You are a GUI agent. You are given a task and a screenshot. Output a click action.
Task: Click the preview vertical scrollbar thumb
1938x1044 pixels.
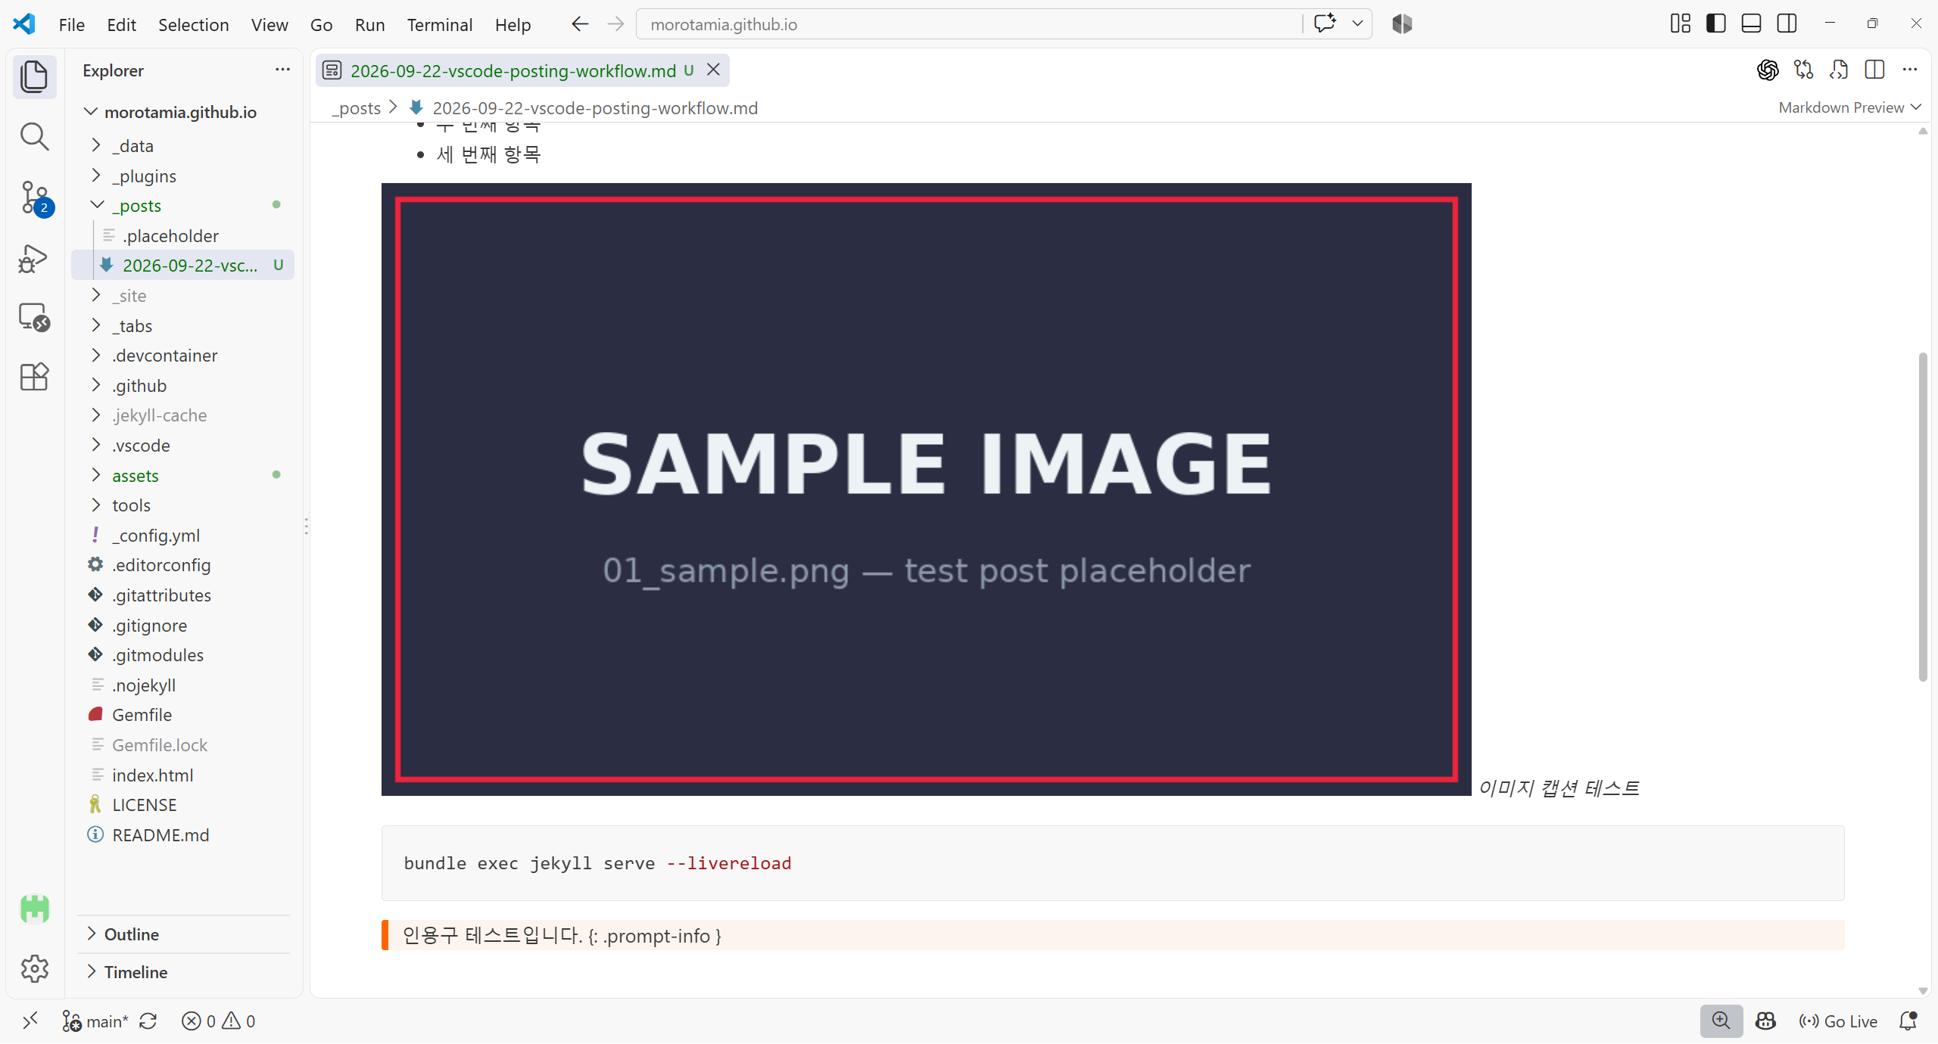click(x=1923, y=517)
